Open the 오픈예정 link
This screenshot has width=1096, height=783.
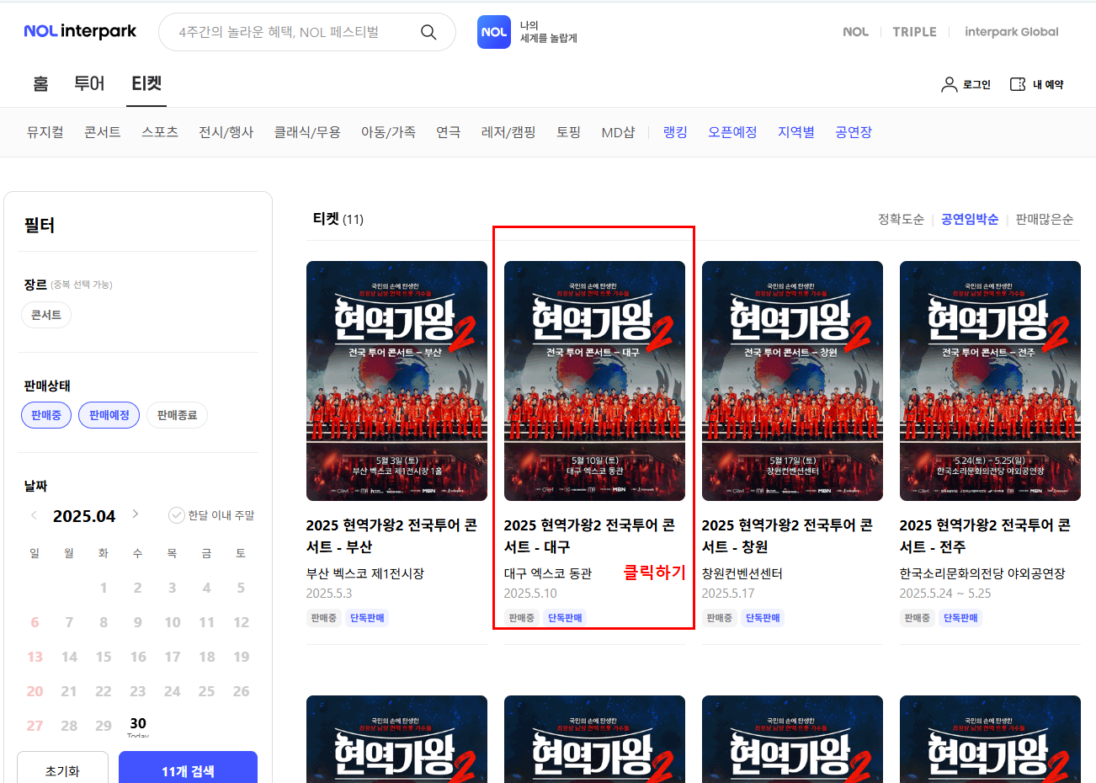pyautogui.click(x=732, y=132)
